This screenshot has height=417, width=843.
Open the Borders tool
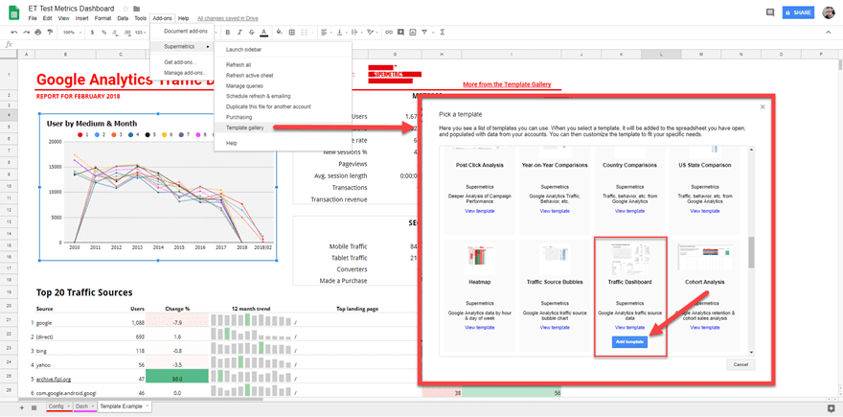[292, 33]
